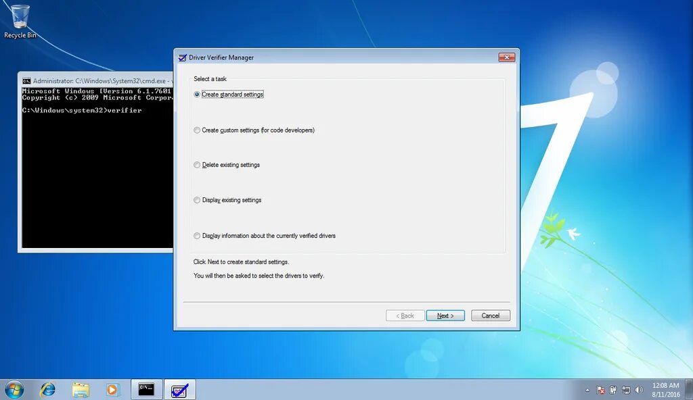Open the Recycle Bin desktop icon

[20, 21]
